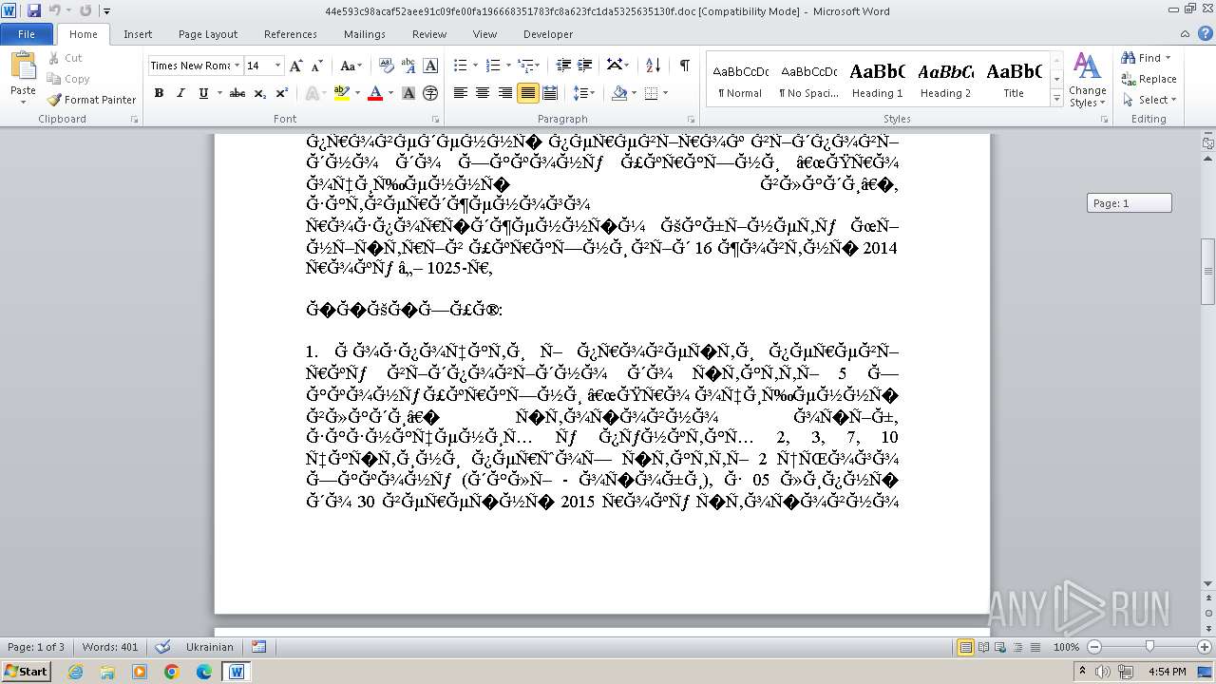The image size is (1216, 684).
Task: Click the Zoom In plus button
Action: click(x=1206, y=647)
